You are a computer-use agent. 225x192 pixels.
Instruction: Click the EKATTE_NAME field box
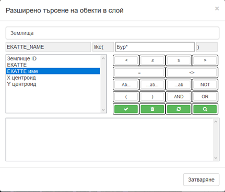48,47
